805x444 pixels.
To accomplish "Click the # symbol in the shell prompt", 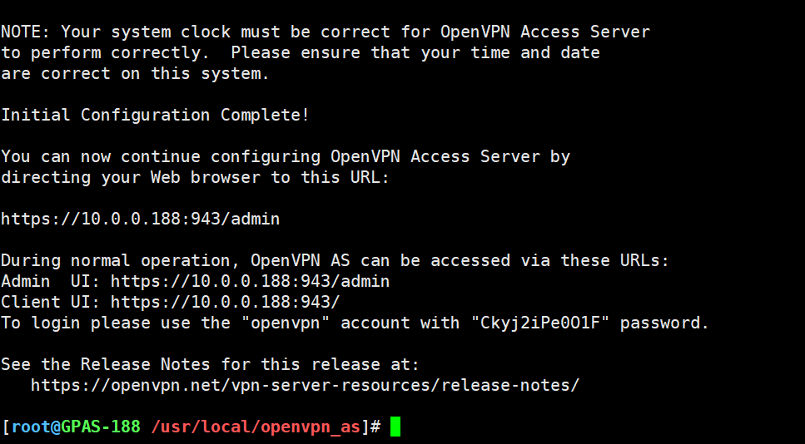I will point(375,427).
